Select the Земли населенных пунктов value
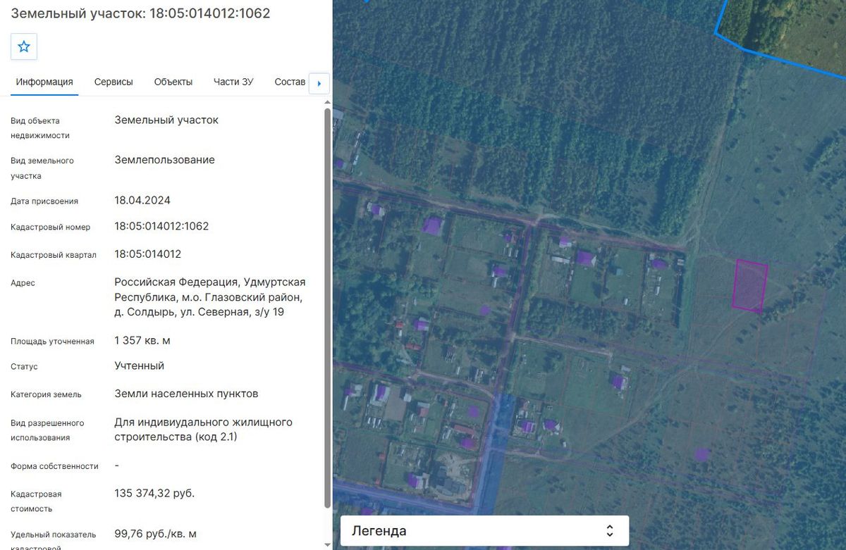Viewport: 846px width, 550px height. (186, 393)
